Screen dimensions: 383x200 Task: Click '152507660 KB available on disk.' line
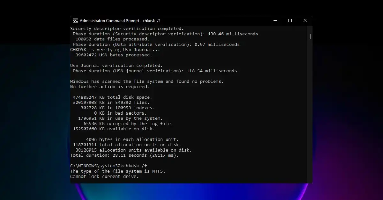tap(114, 129)
